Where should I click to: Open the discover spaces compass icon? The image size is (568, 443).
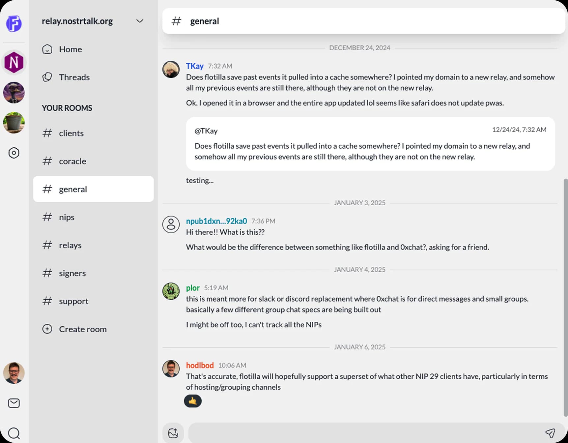pos(14,153)
